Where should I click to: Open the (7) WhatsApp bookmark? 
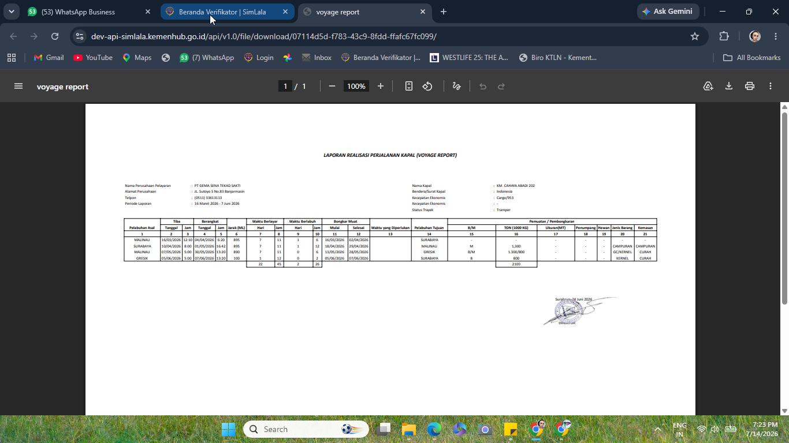tap(207, 58)
